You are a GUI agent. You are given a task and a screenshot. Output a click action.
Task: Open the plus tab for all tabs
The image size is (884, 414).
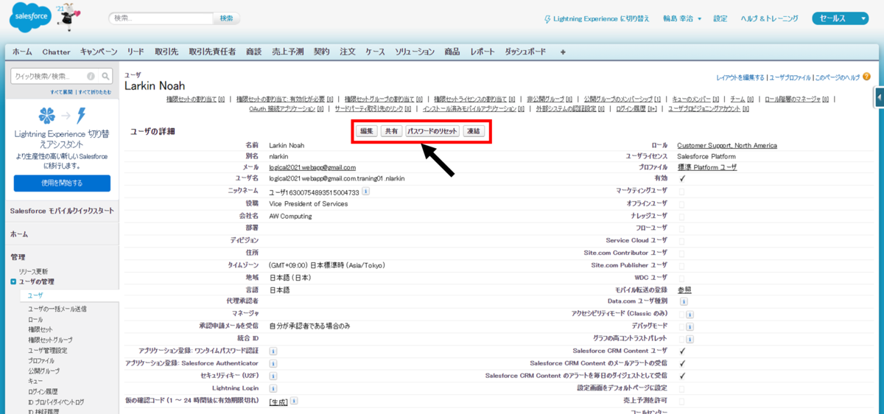click(563, 52)
